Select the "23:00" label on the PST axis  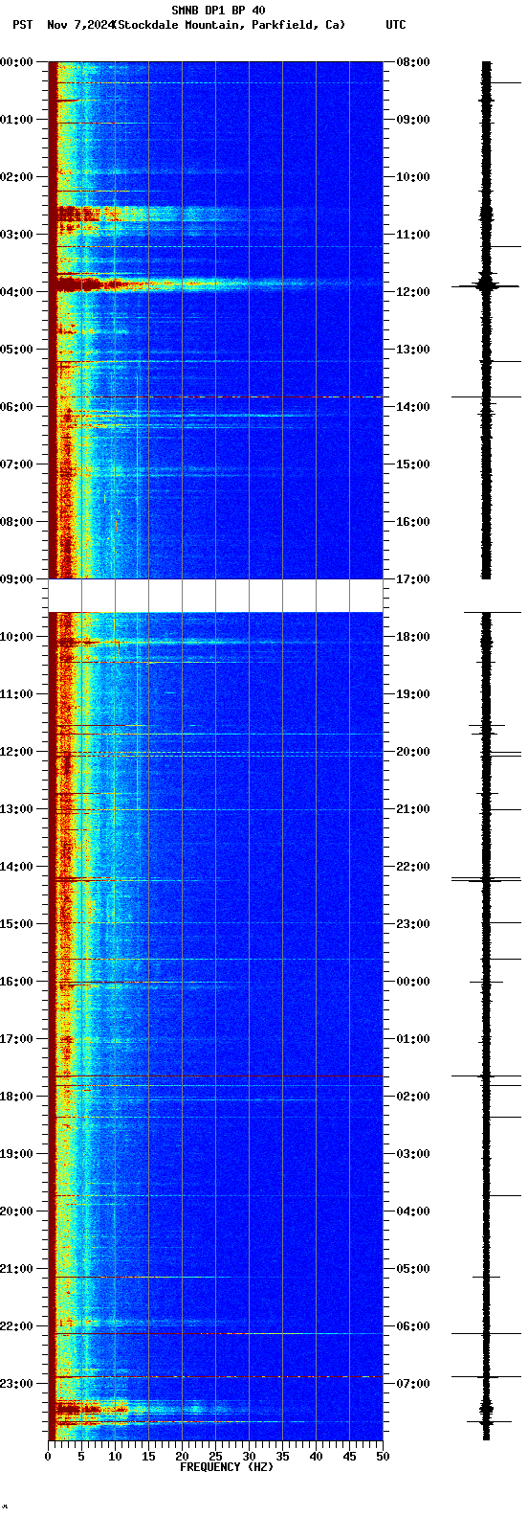(x=16, y=1384)
